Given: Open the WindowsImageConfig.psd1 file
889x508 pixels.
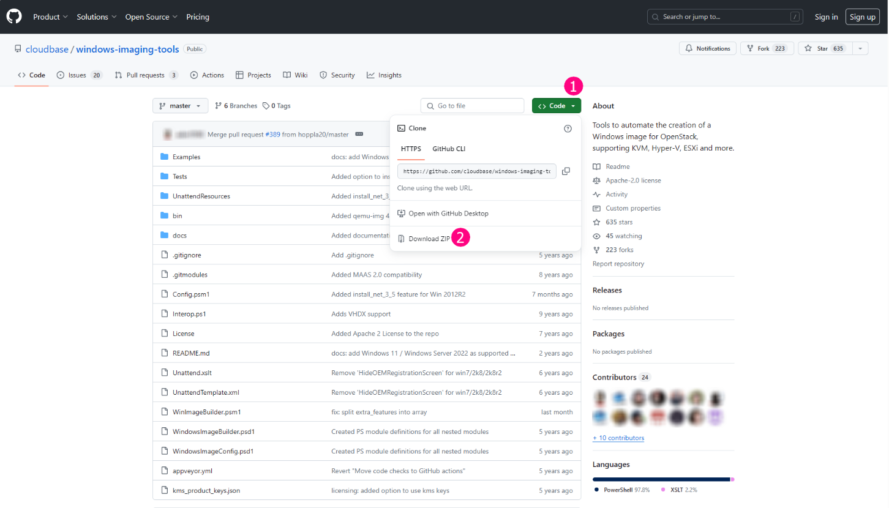Looking at the screenshot, I should [x=213, y=451].
